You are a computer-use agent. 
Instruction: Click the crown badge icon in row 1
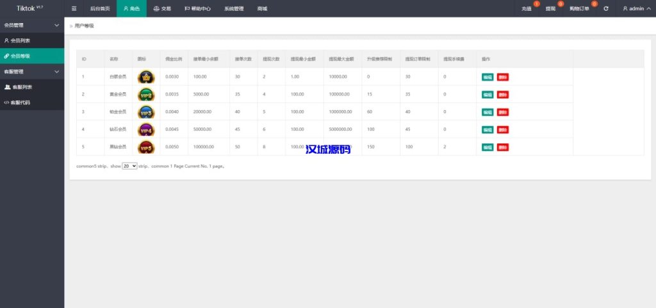pyautogui.click(x=146, y=77)
